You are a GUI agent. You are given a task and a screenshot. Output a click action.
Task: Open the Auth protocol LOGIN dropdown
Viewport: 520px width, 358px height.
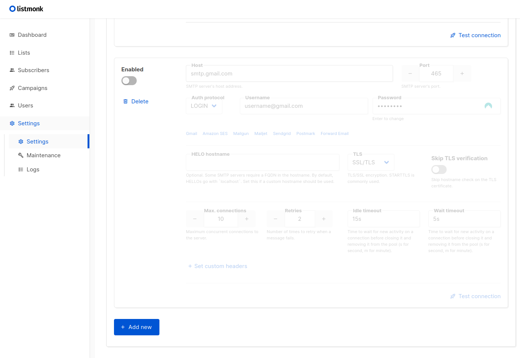pyautogui.click(x=204, y=106)
